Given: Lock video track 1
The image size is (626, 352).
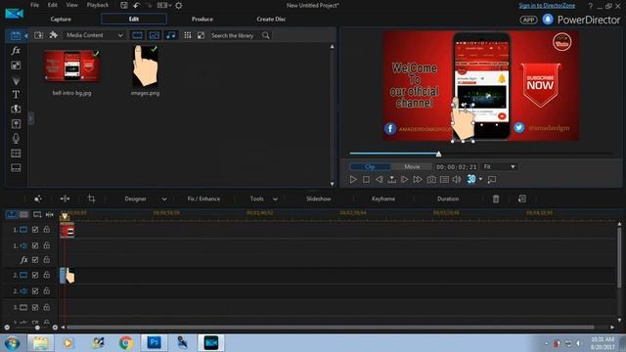Looking at the screenshot, I should click(x=47, y=229).
